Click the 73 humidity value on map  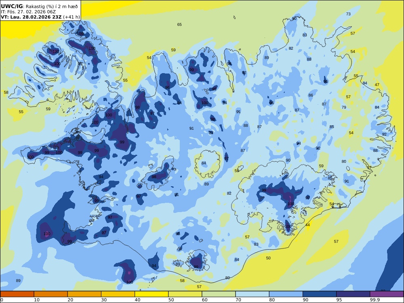pyautogui.click(x=348, y=14)
